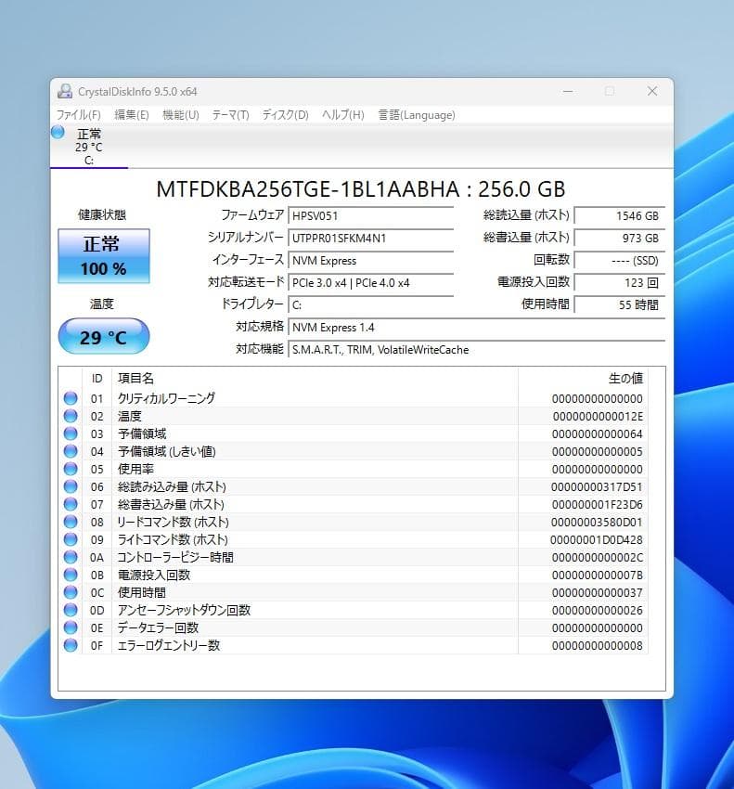734x789 pixels.
Task: Click the total host writes value 973 GB
Action: [x=619, y=238]
